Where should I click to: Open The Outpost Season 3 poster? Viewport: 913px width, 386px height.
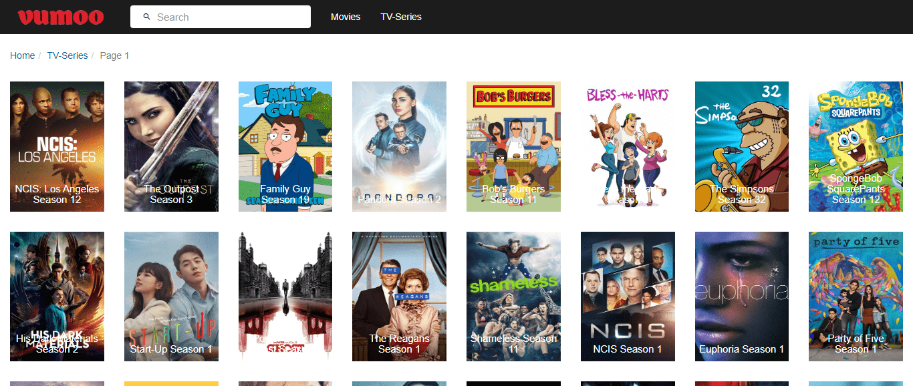[x=171, y=146]
